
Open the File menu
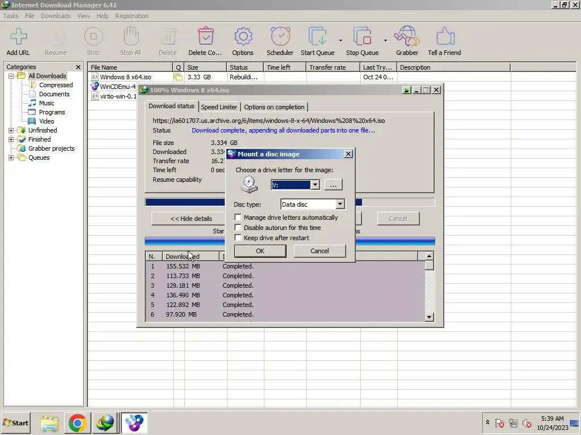coord(30,16)
